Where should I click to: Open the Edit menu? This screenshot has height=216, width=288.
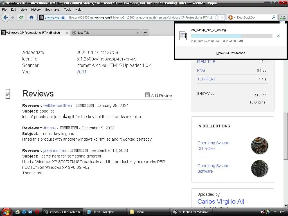pos(13,10)
